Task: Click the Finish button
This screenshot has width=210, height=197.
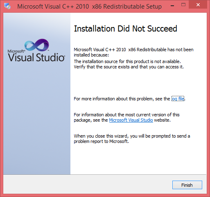Action: [x=187, y=185]
